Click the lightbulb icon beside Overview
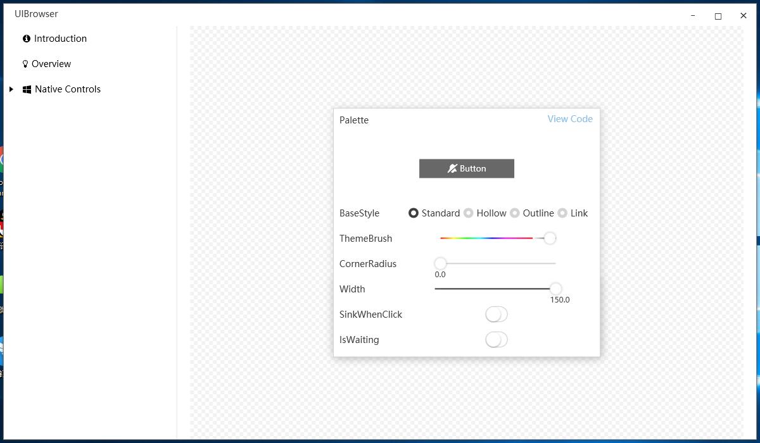 click(26, 64)
